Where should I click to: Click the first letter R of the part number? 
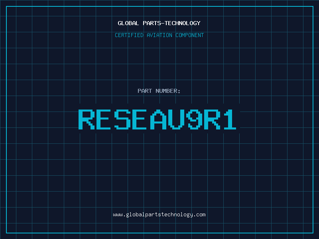[x=87, y=119]
